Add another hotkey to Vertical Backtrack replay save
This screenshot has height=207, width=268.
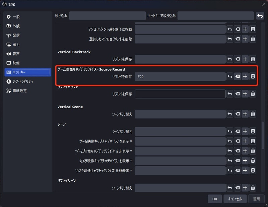coord(245,59)
